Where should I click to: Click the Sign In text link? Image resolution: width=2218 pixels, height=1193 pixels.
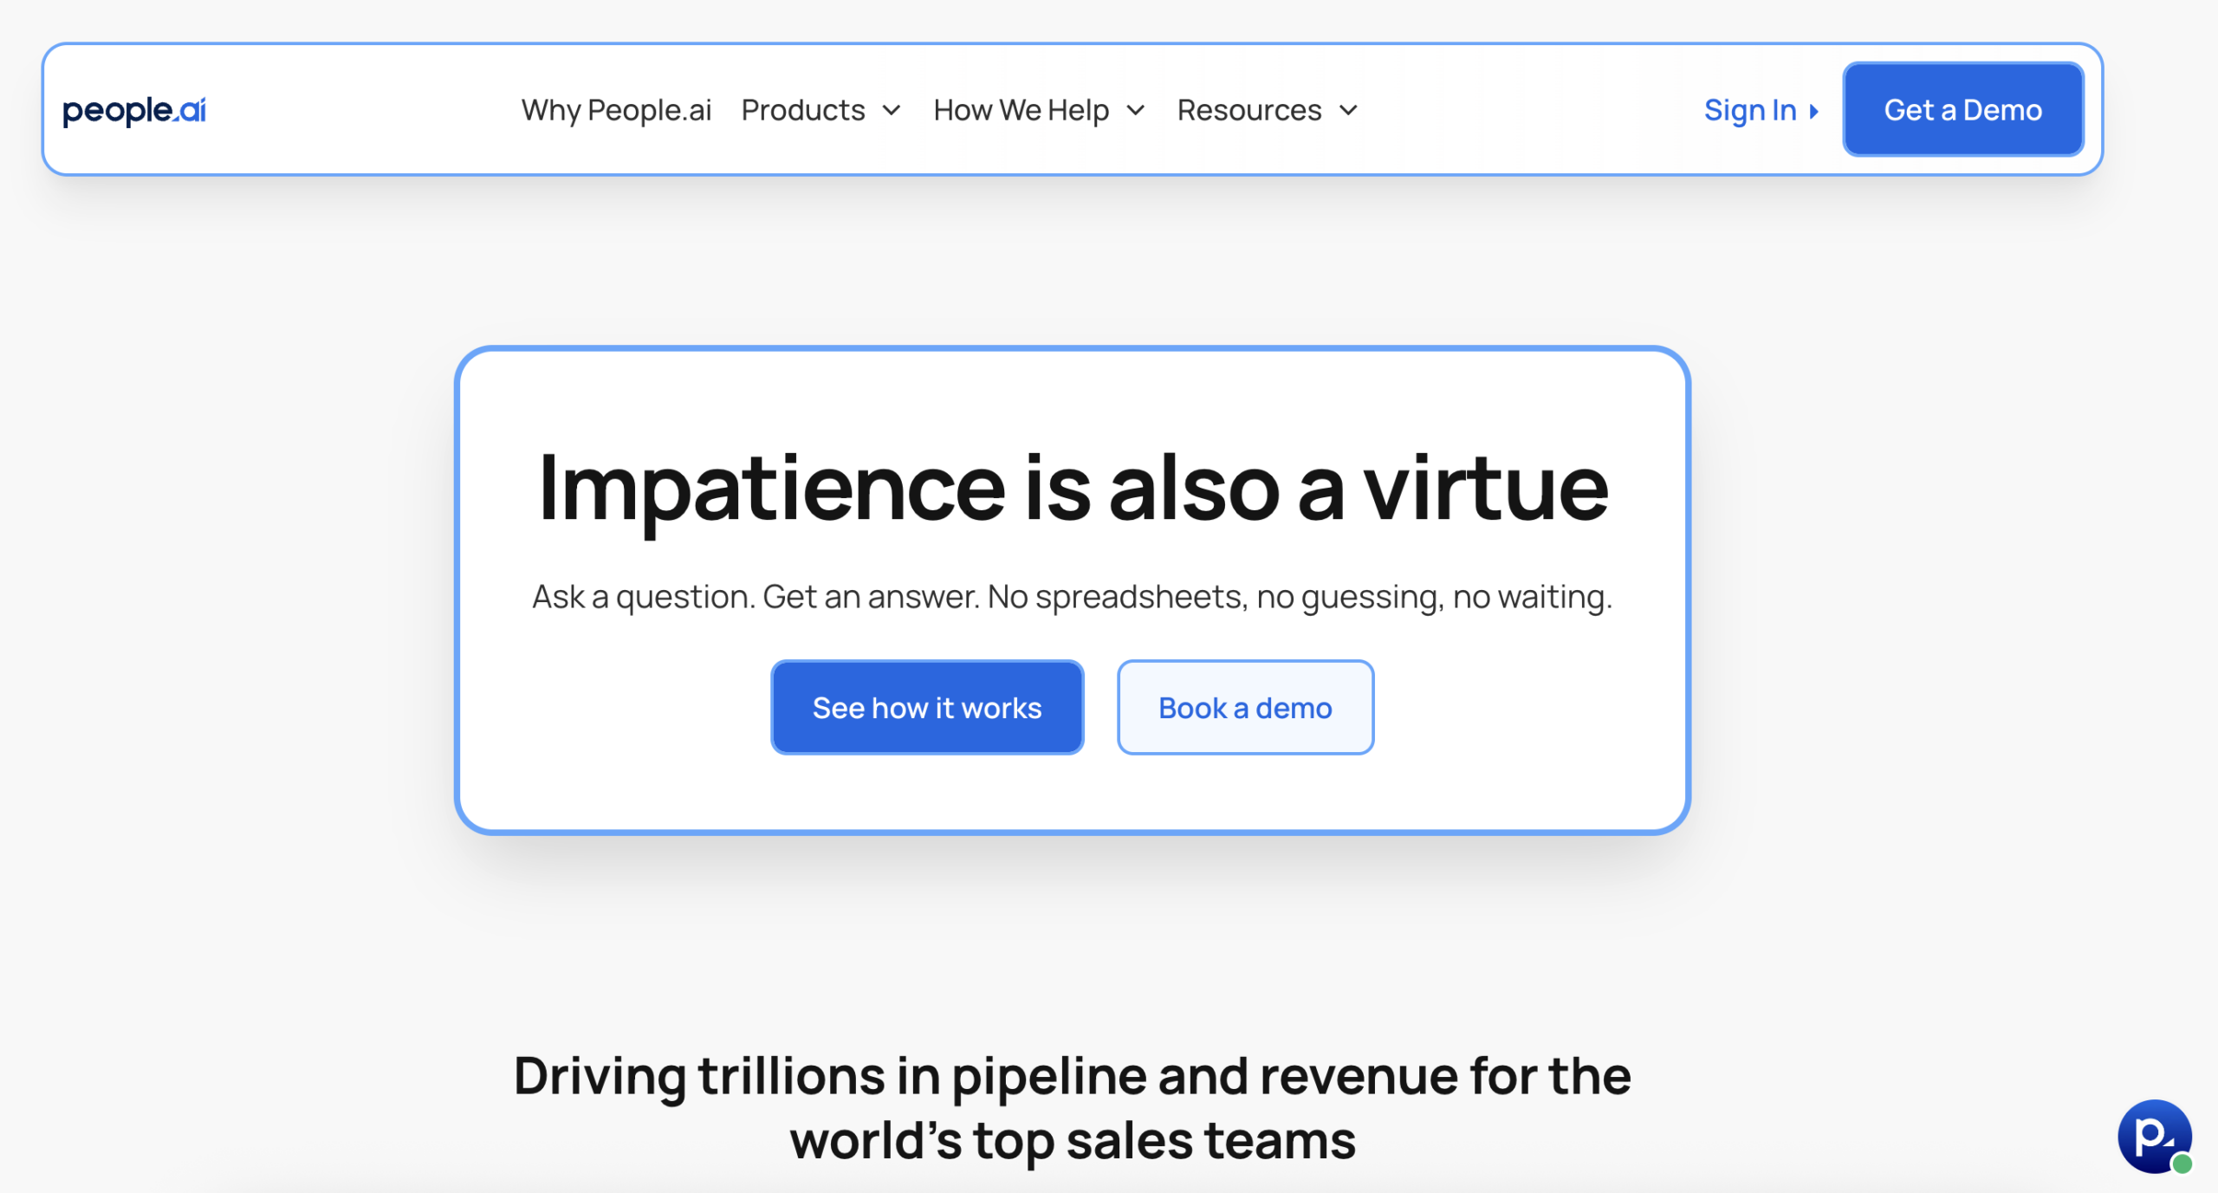coord(1749,110)
